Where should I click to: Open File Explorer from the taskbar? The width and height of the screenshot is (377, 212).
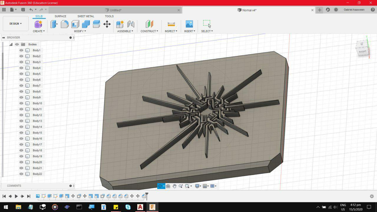tap(18, 207)
